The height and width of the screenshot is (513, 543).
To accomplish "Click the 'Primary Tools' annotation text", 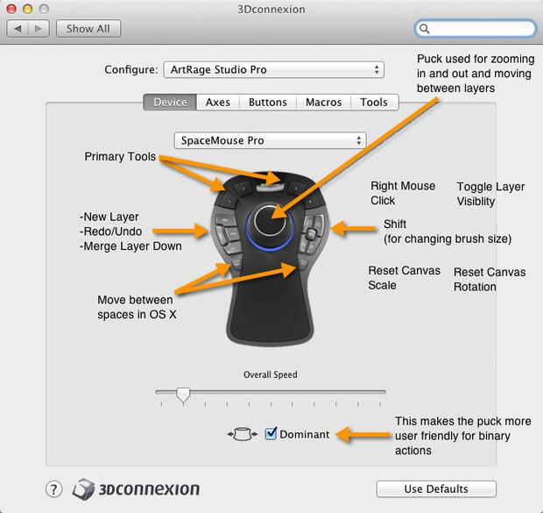I will (120, 156).
